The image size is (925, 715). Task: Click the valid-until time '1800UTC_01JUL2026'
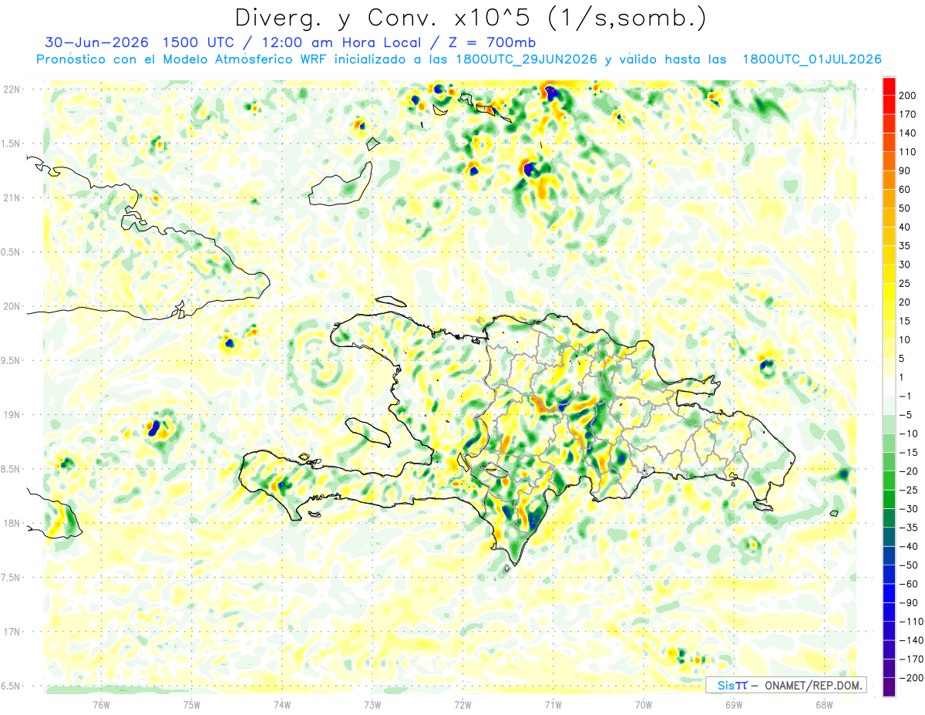coord(811,59)
